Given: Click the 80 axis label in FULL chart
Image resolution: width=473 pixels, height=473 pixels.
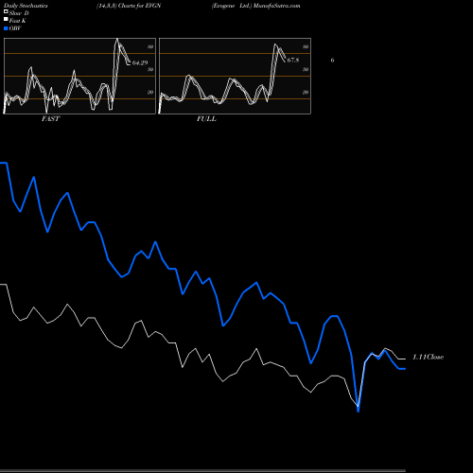Looking at the screenshot, I should (x=306, y=46).
